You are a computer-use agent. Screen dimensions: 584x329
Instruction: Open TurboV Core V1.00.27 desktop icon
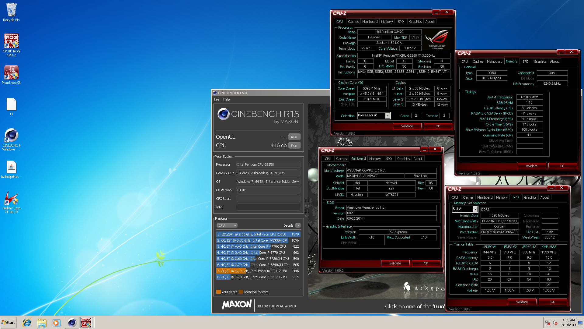pyautogui.click(x=11, y=202)
